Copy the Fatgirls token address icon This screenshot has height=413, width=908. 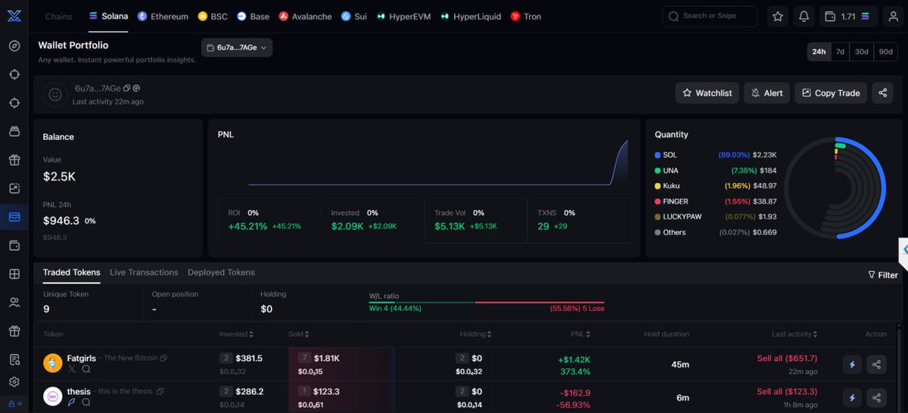(163, 358)
